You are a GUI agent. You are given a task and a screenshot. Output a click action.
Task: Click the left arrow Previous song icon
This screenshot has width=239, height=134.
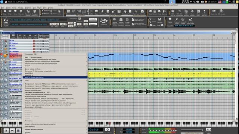pos(150,11)
